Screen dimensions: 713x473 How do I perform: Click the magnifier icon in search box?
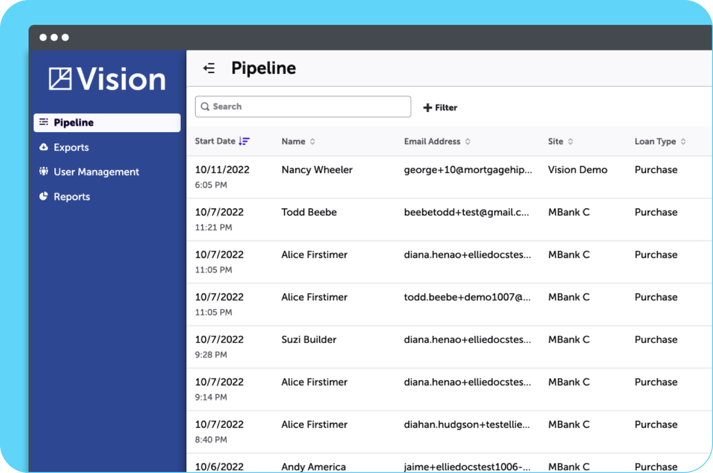coord(205,107)
